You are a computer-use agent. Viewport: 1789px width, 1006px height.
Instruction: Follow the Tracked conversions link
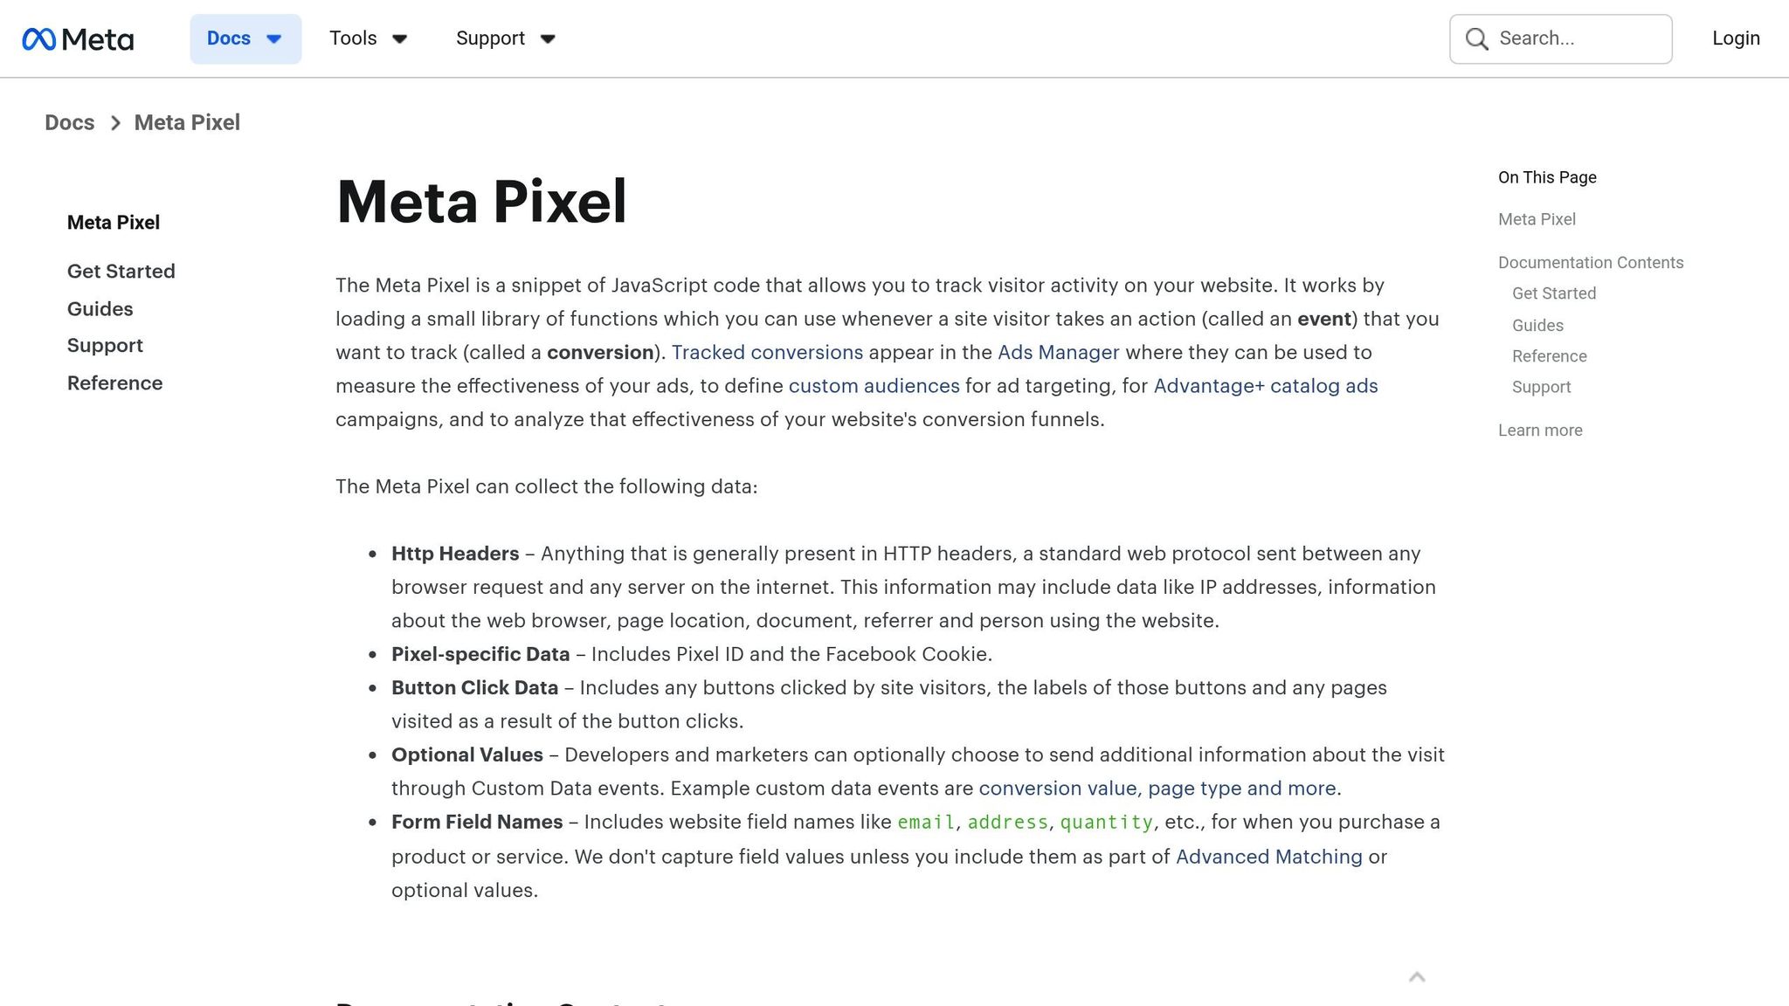pyautogui.click(x=768, y=353)
